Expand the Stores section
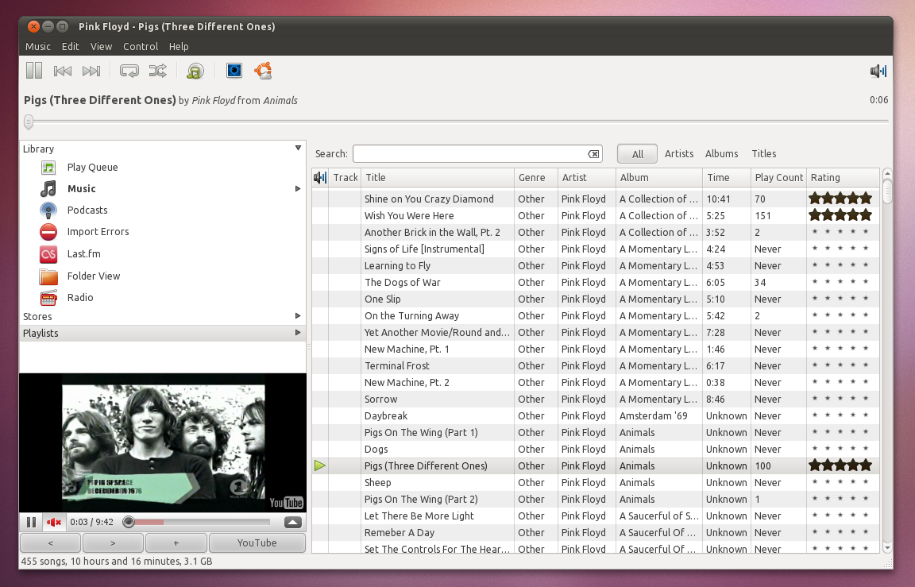 pos(298,315)
